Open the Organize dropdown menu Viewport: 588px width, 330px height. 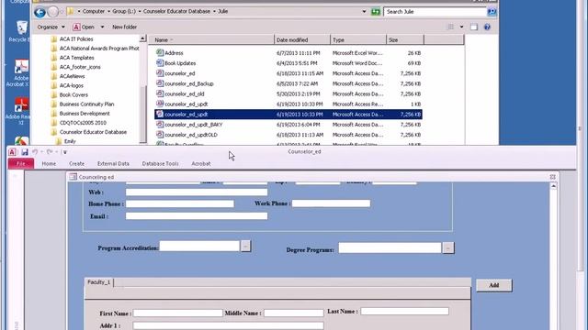pos(51,27)
